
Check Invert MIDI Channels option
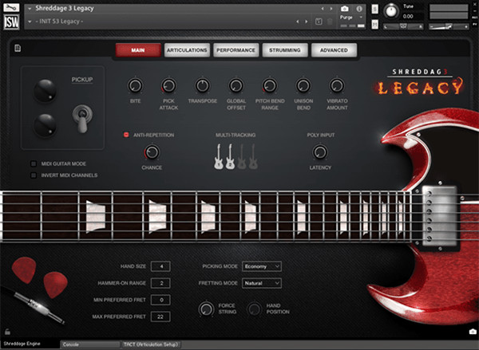pyautogui.click(x=34, y=175)
